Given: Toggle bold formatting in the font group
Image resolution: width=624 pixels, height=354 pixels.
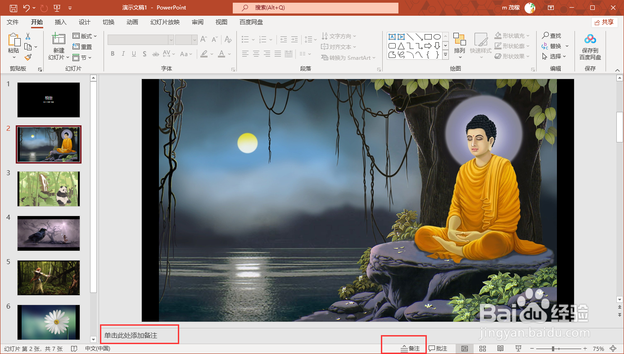Looking at the screenshot, I should pyautogui.click(x=113, y=54).
